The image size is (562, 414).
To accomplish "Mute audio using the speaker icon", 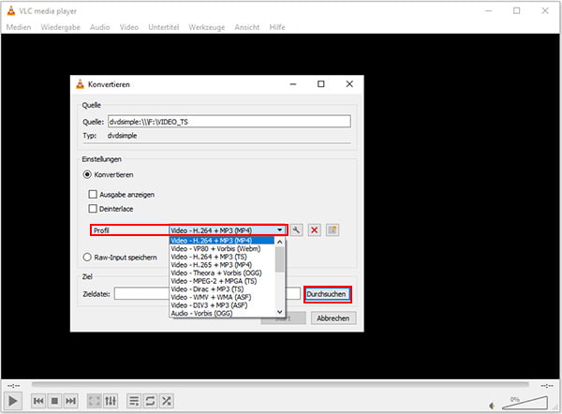I will pyautogui.click(x=492, y=406).
